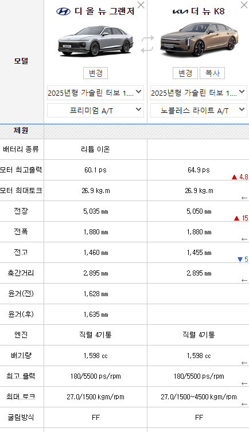
Task: Click the equal arrow in 전폭 row
Action: 244,239
